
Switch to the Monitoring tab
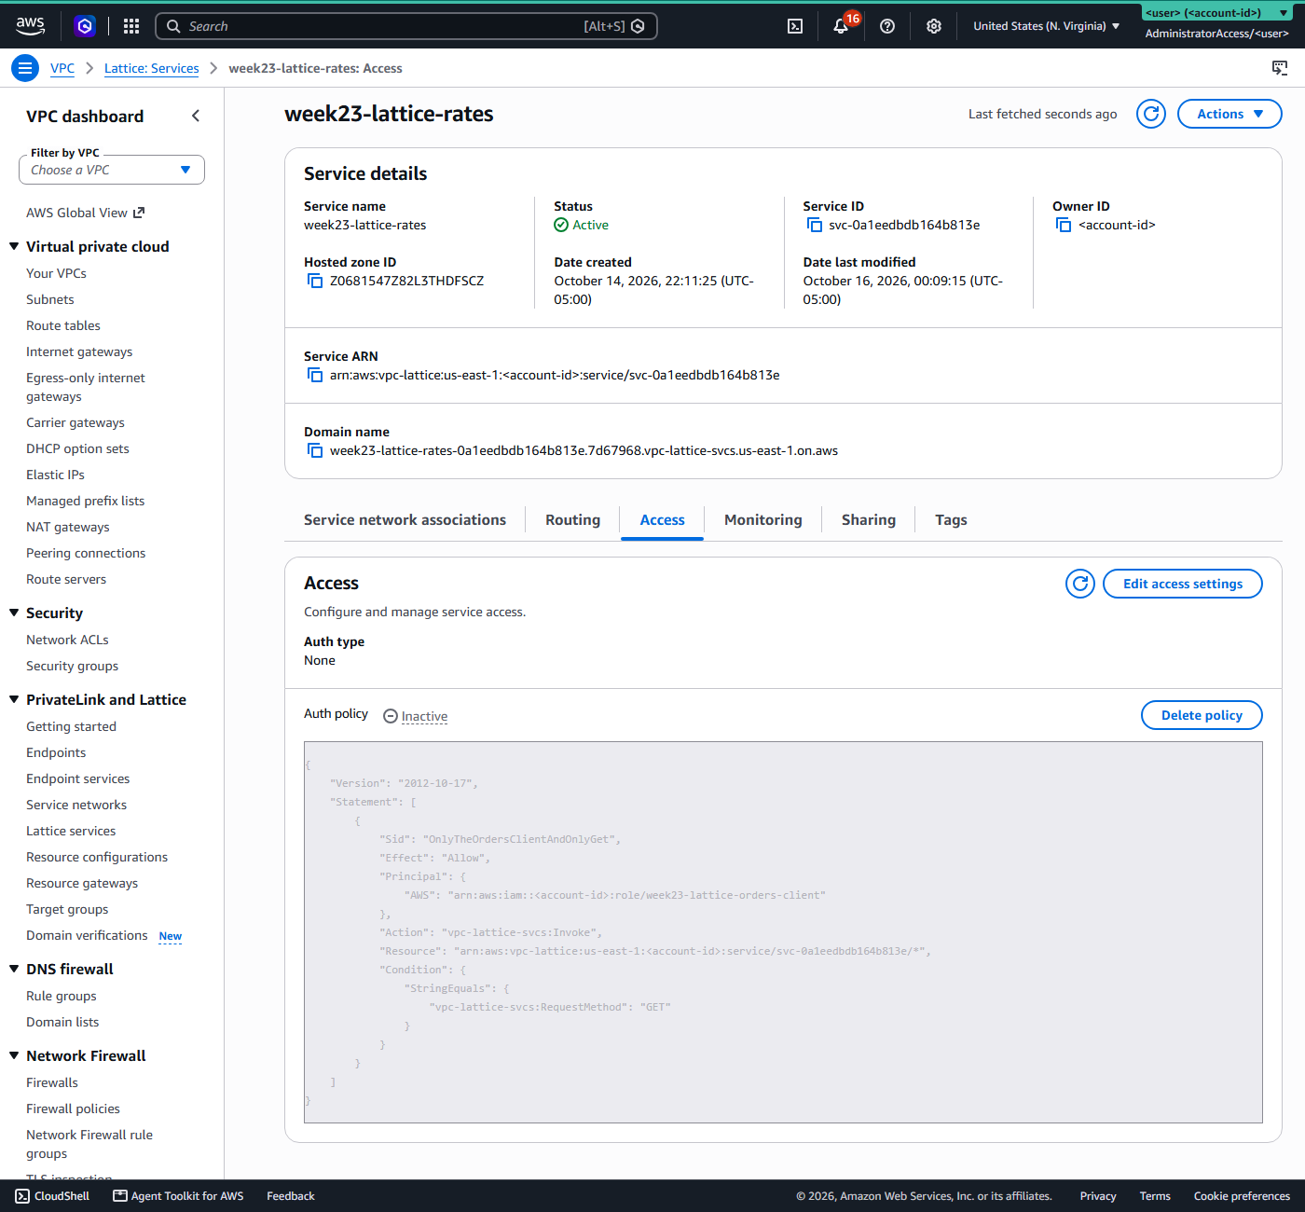tap(762, 520)
